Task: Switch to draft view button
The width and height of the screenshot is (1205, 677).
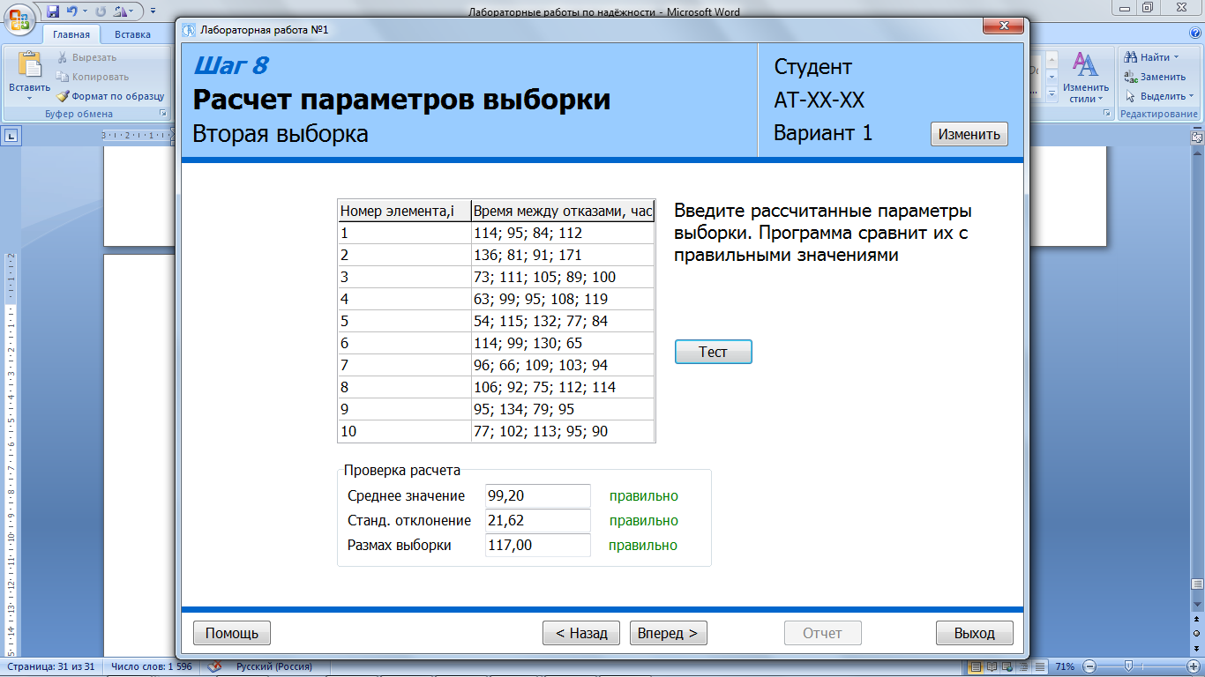Action: tap(1039, 666)
